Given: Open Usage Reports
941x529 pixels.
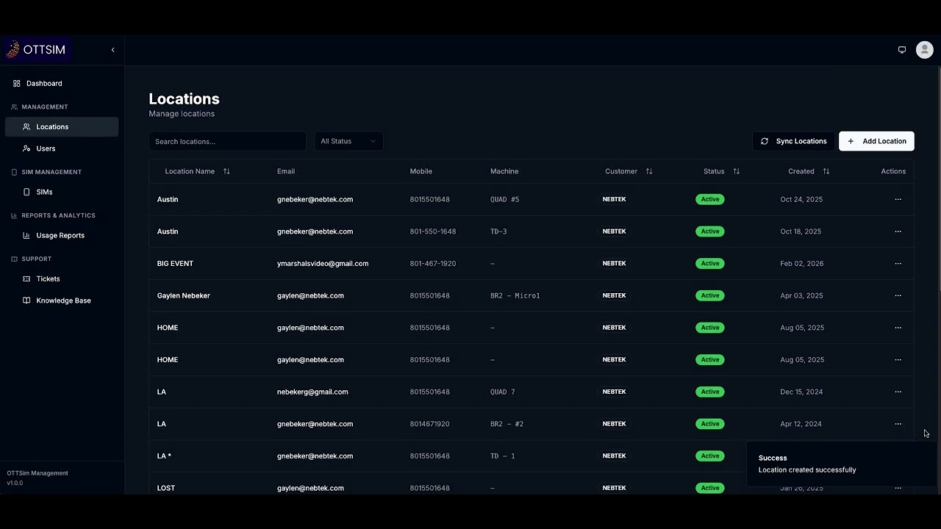Looking at the screenshot, I should pyautogui.click(x=62, y=235).
